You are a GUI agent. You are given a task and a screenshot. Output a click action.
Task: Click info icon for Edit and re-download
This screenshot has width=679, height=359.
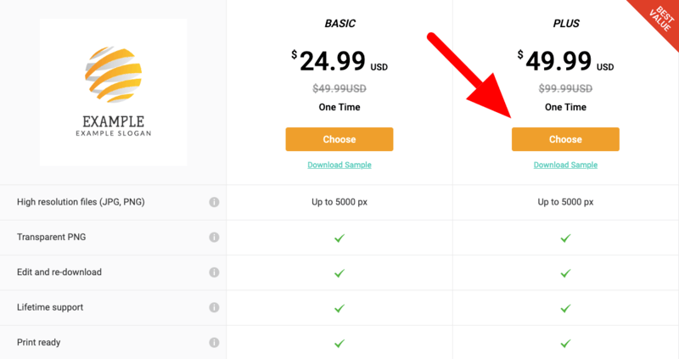click(214, 272)
